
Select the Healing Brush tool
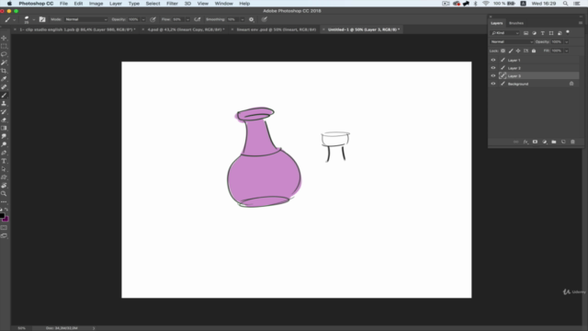(x=4, y=87)
